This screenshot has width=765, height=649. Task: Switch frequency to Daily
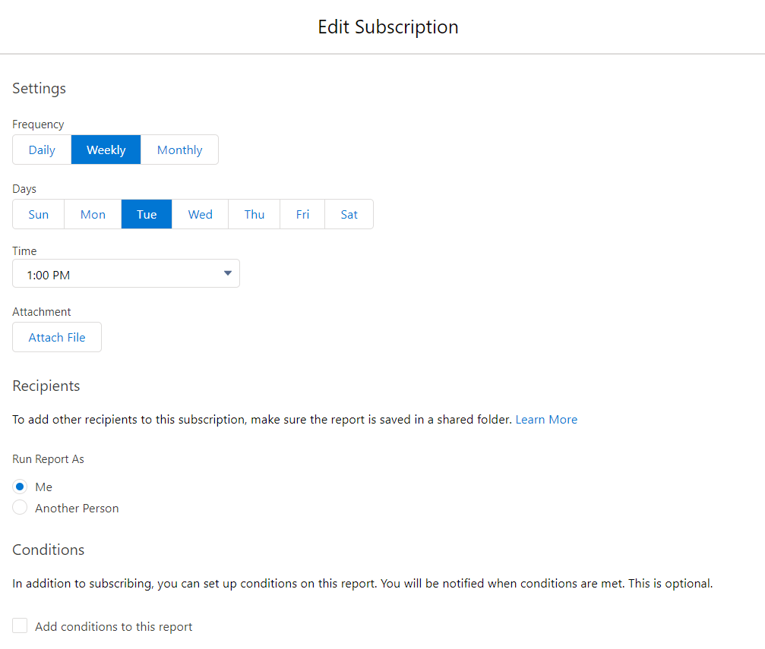pyautogui.click(x=41, y=150)
